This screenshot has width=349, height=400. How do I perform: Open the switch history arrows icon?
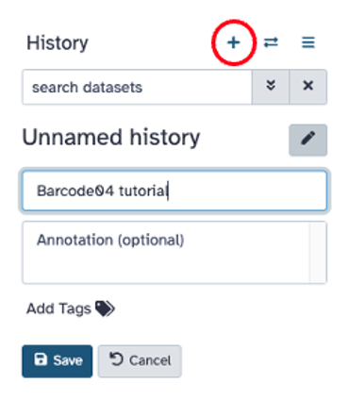coord(271,42)
